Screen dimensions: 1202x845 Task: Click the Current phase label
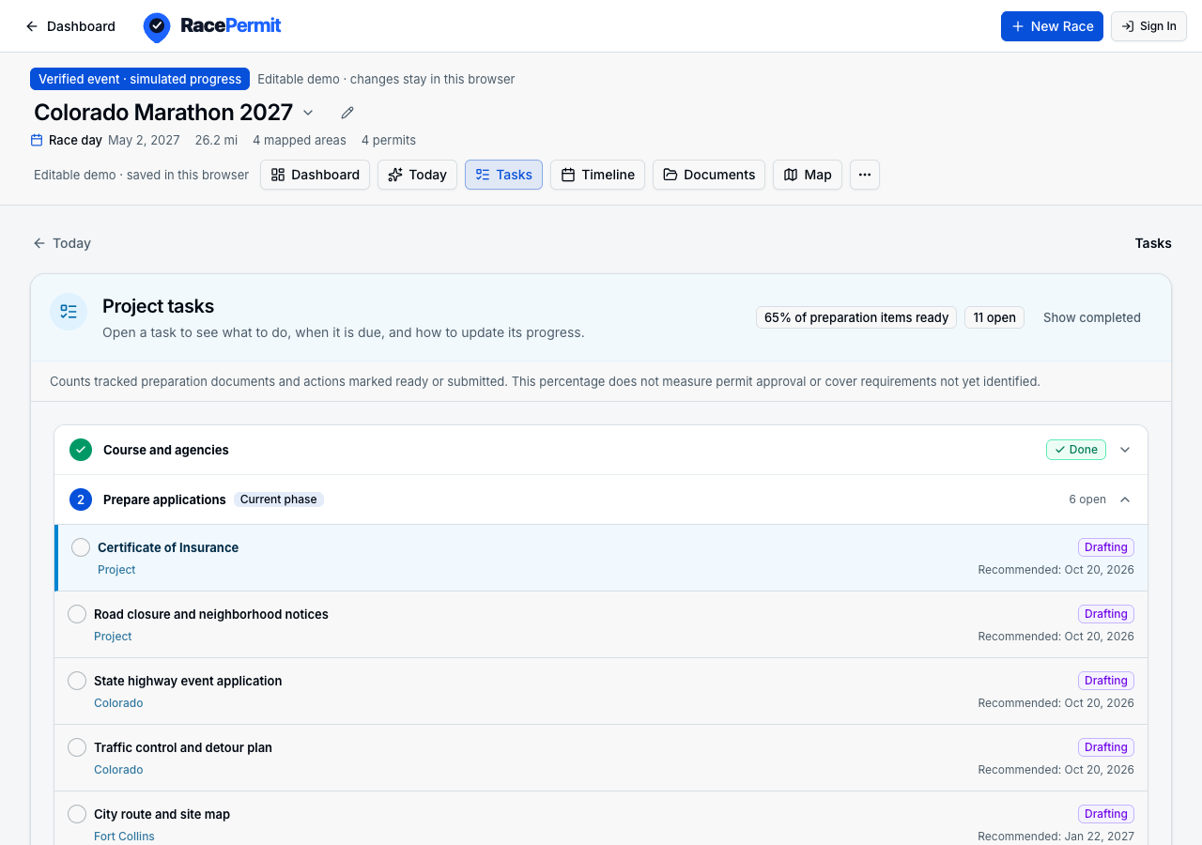tap(279, 499)
